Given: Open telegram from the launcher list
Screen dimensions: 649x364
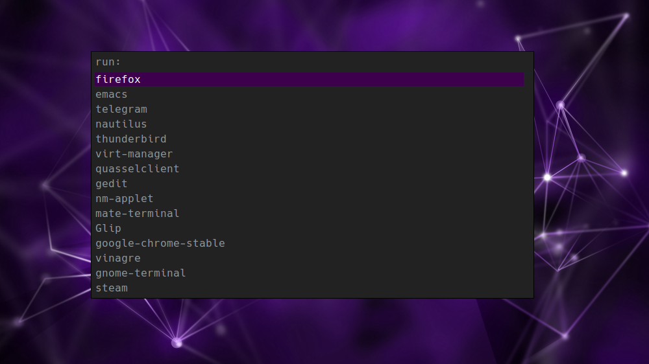Looking at the screenshot, I should click(x=121, y=109).
